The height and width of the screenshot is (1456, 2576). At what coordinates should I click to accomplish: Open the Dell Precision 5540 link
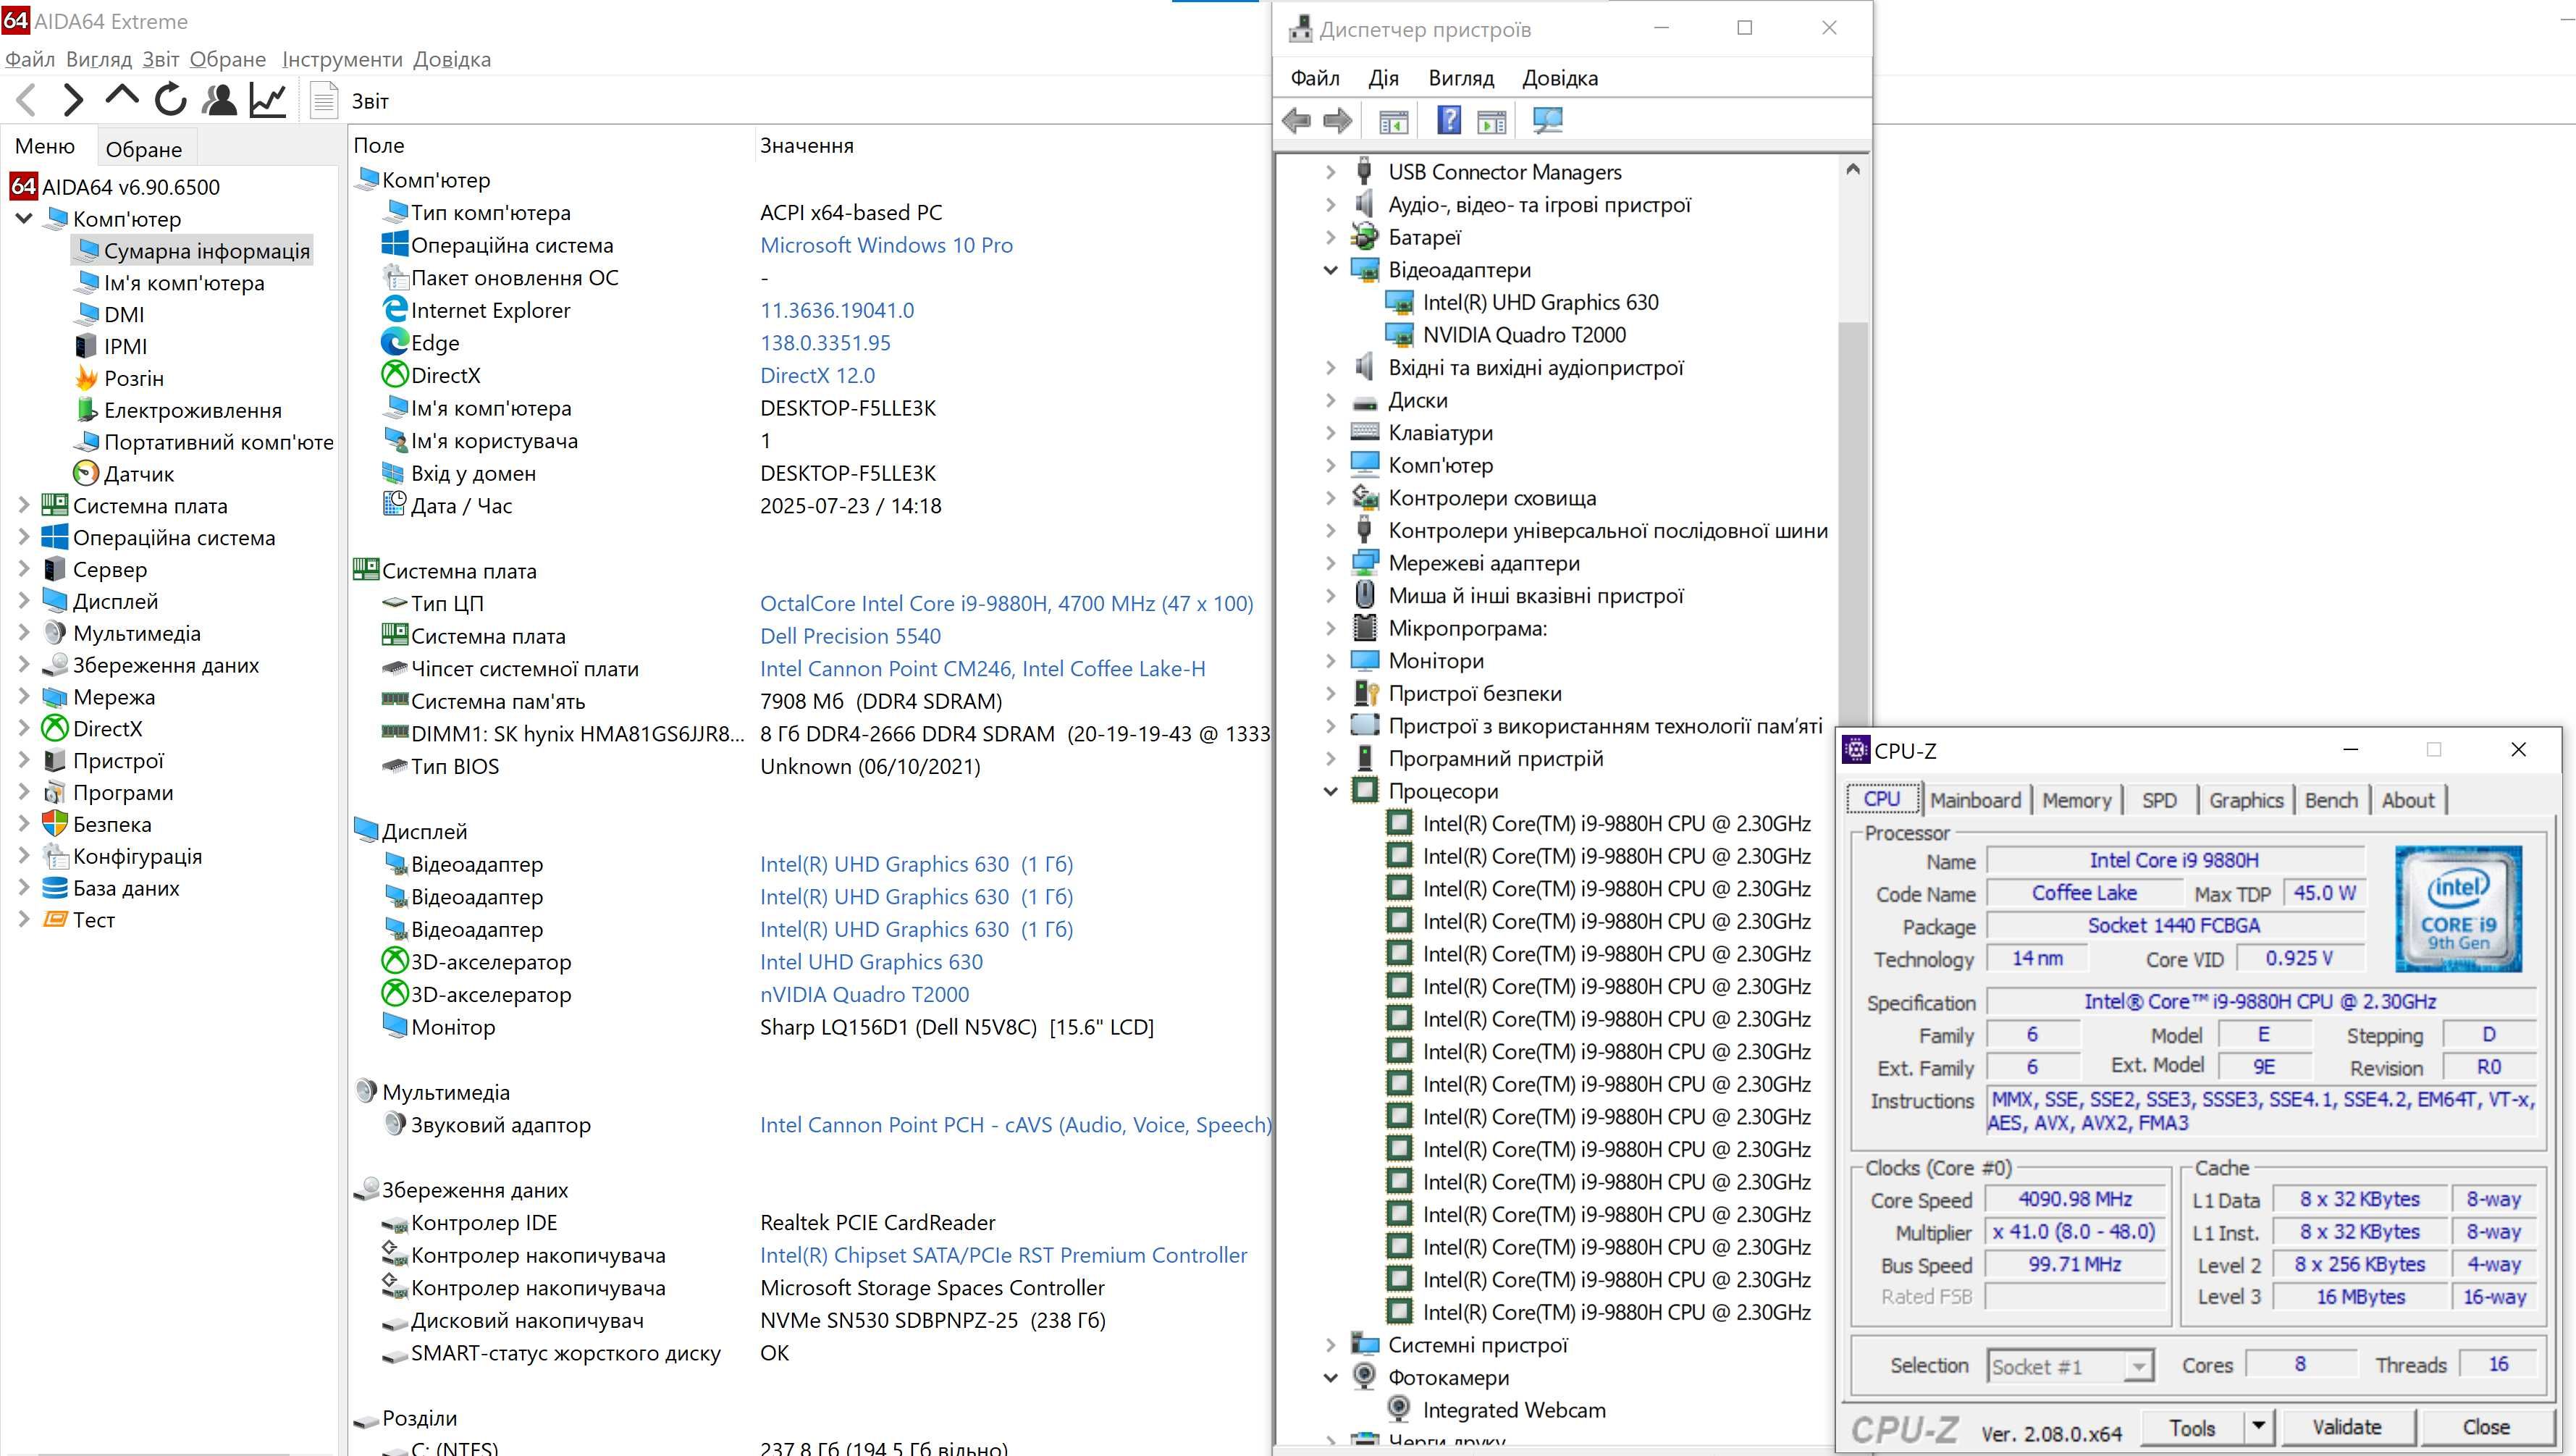click(850, 636)
